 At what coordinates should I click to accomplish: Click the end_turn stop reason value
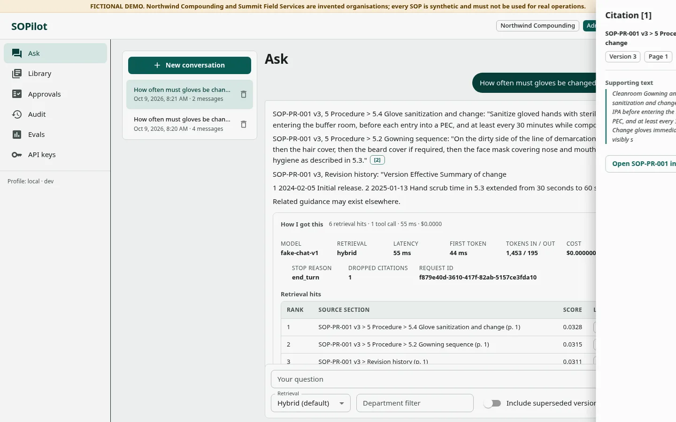306,278
